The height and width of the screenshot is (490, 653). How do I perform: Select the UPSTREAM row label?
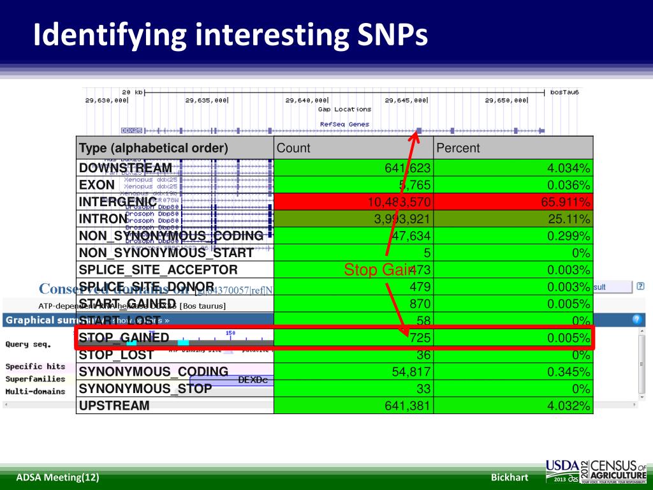coord(114,405)
